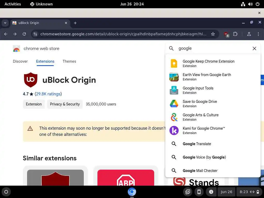Expand the tab search dropdown arrow

pos(5,23)
